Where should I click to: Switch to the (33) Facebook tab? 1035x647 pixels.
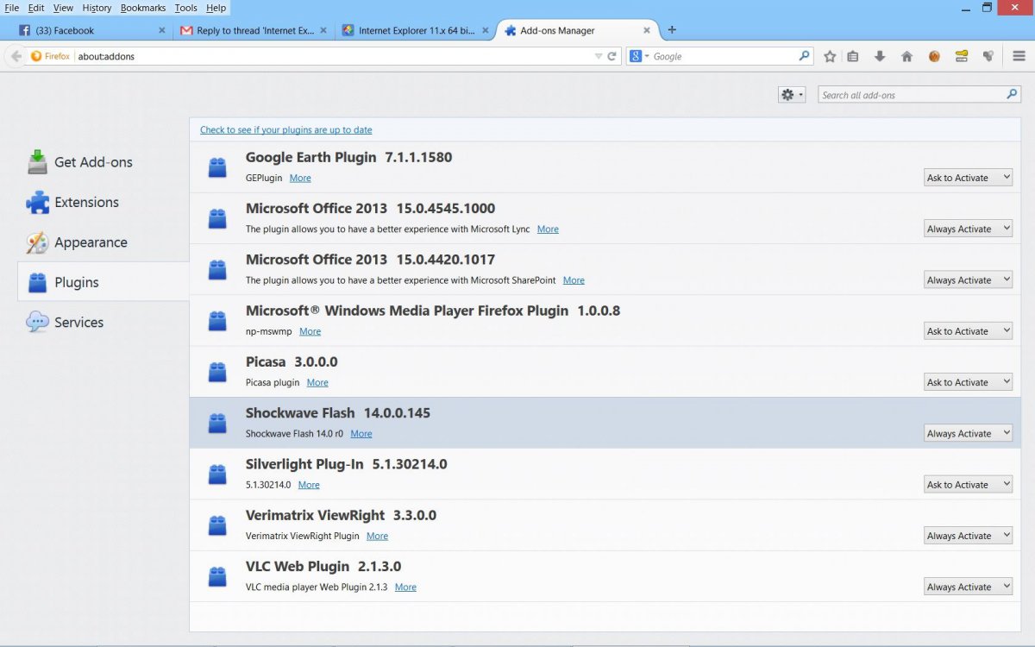coord(91,30)
